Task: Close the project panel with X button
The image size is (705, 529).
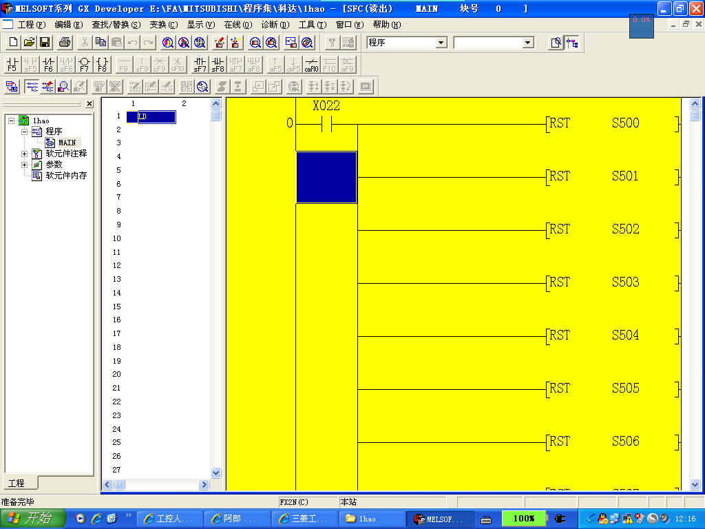Action: pos(90,103)
